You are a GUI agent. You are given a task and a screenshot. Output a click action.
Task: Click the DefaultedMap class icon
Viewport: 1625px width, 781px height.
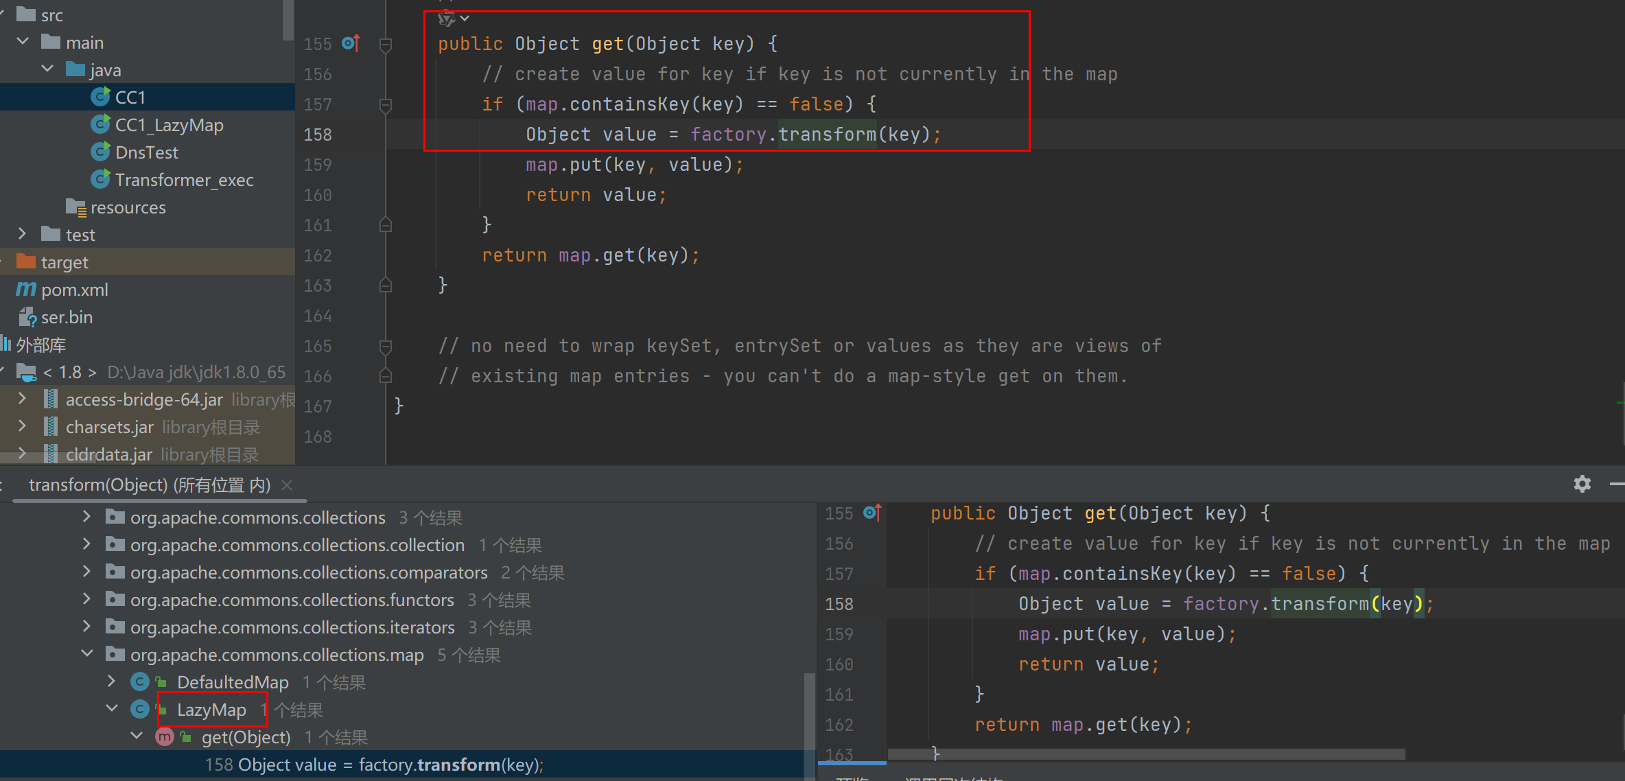(140, 682)
